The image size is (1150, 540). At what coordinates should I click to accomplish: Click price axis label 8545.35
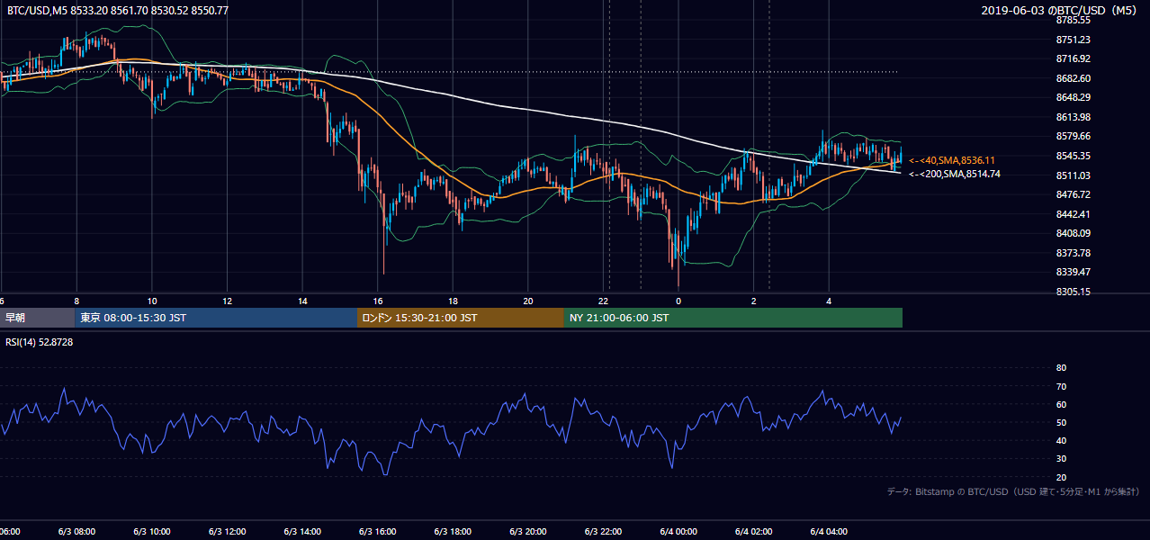pyautogui.click(x=1074, y=156)
